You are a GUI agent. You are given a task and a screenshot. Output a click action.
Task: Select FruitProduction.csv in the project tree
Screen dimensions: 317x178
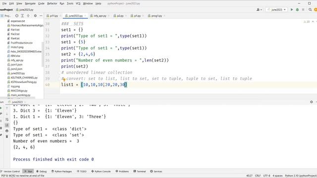pos(21,43)
